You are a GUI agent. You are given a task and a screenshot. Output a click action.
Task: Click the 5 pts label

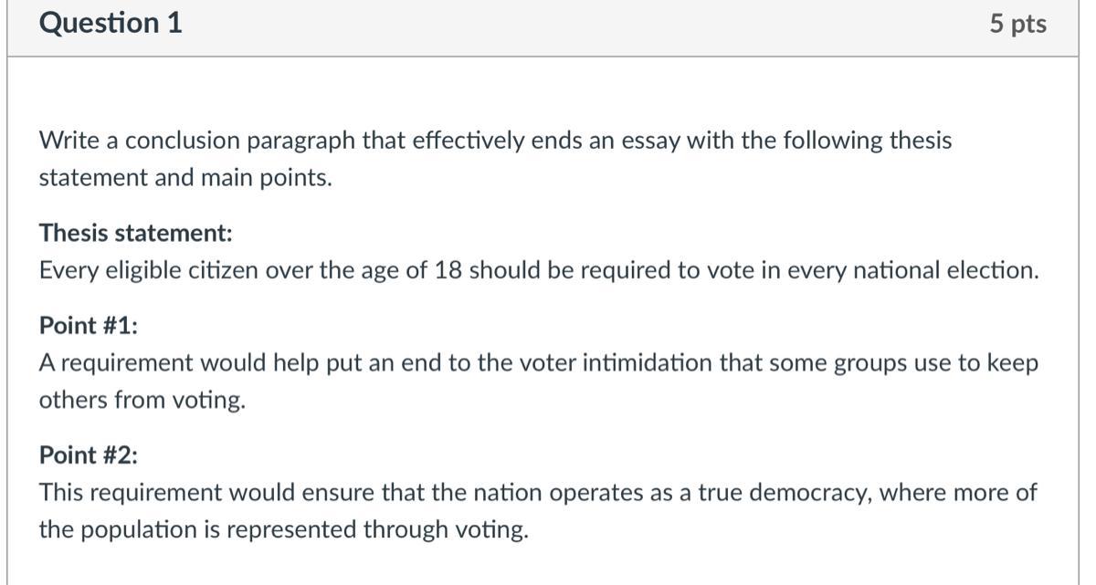point(1017,24)
